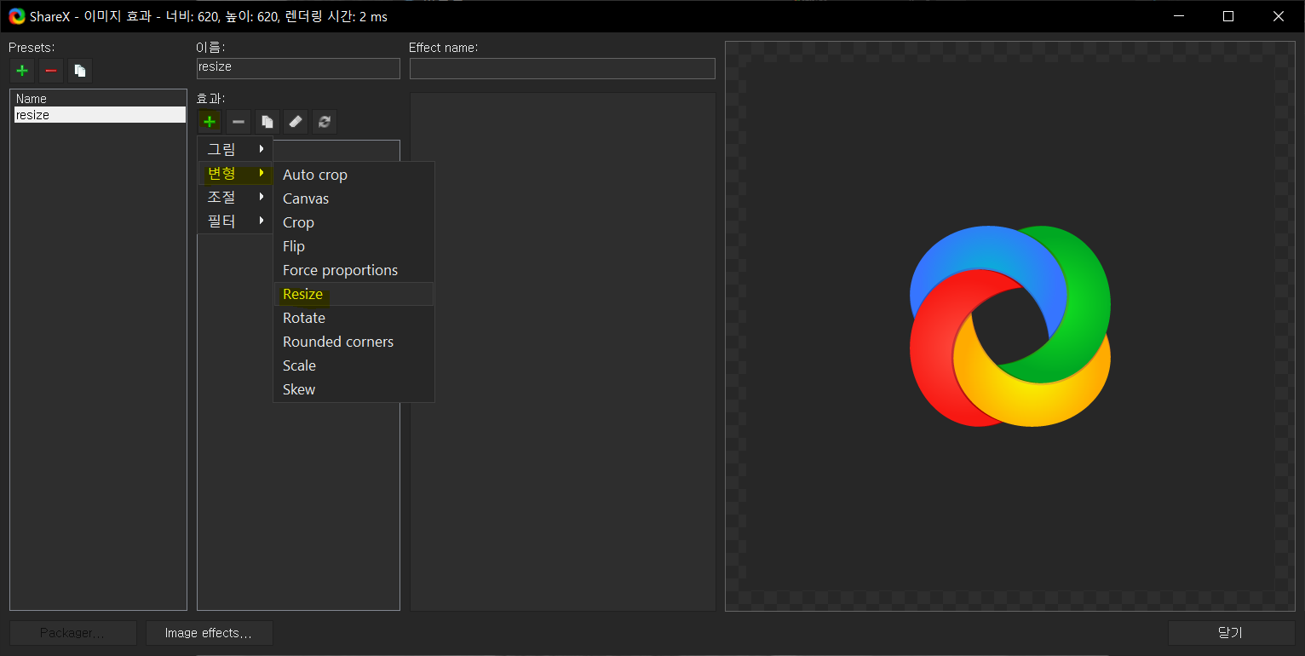The height and width of the screenshot is (656, 1305).
Task: Clear effects with the eraser icon
Action: click(296, 122)
